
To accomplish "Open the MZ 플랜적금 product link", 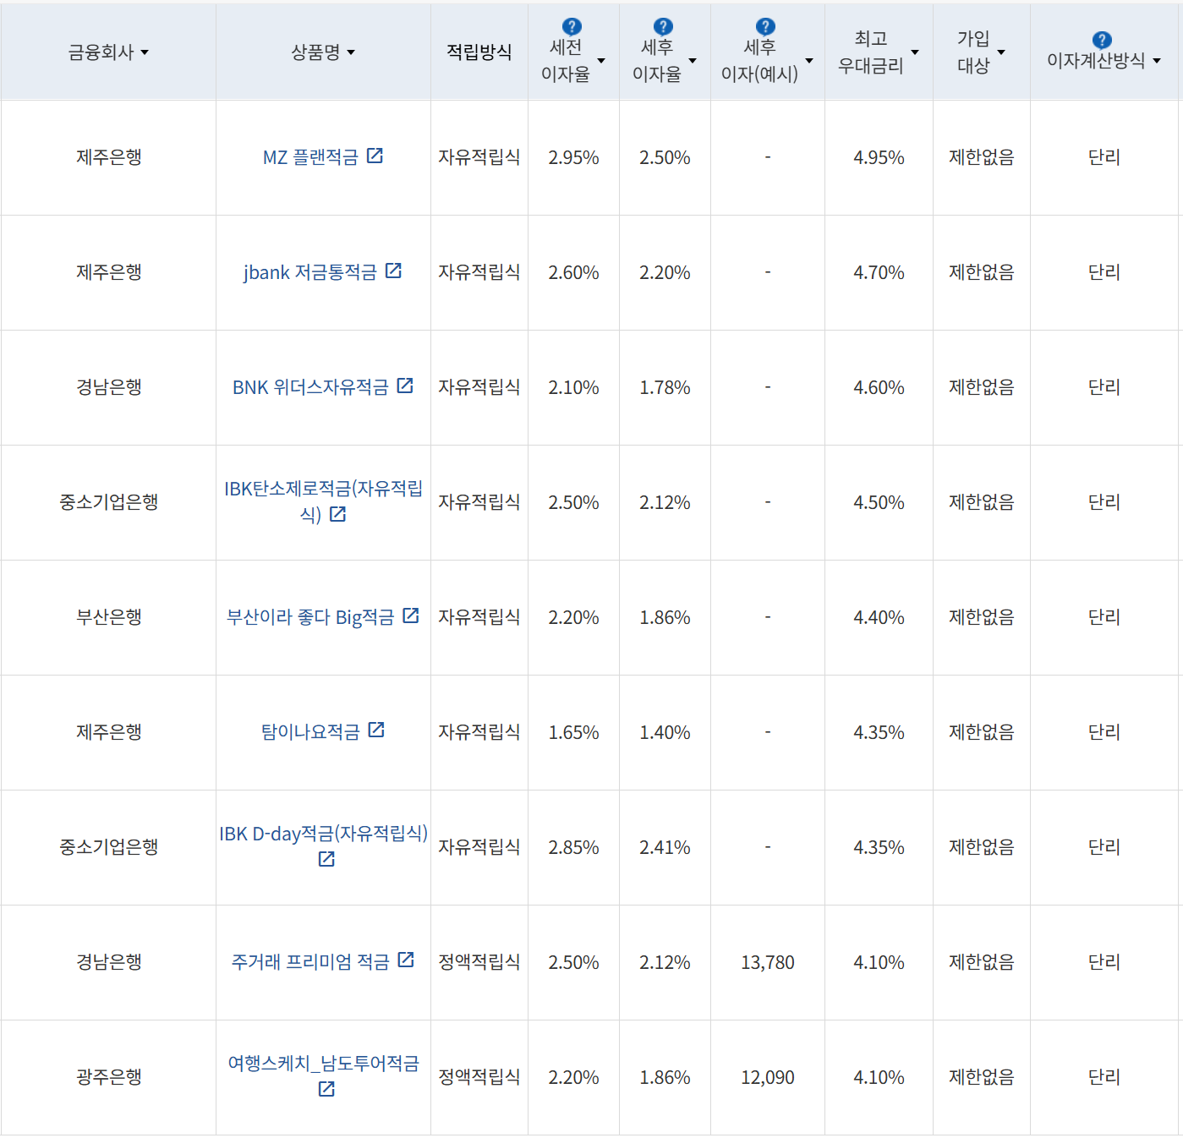I will click(313, 156).
